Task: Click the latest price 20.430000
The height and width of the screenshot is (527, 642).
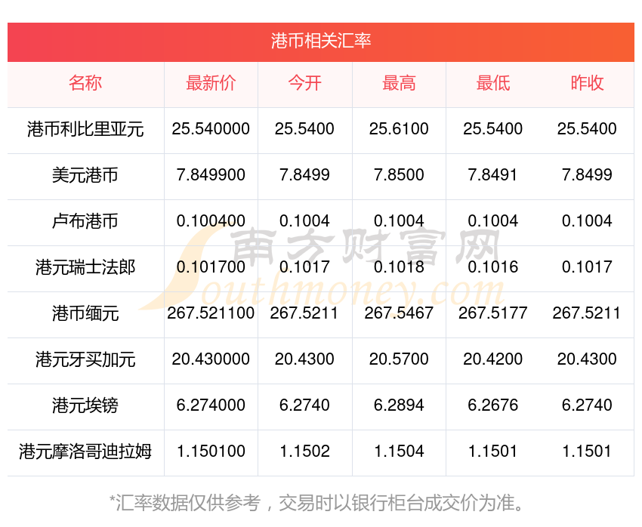Action: click(211, 359)
